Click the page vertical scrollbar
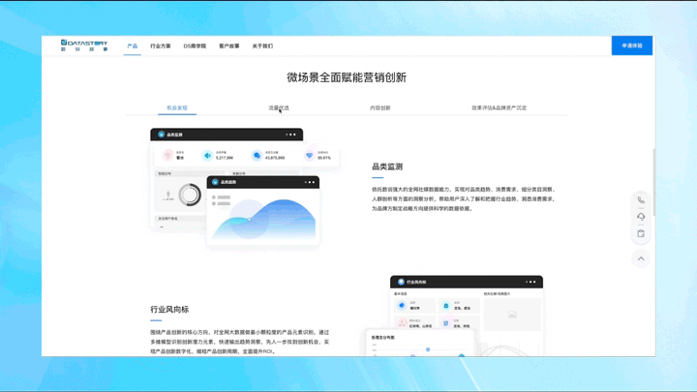This screenshot has width=697, height=392. (x=653, y=182)
